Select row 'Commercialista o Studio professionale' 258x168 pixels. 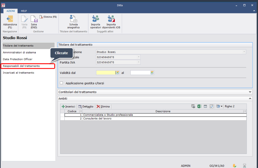155,115
